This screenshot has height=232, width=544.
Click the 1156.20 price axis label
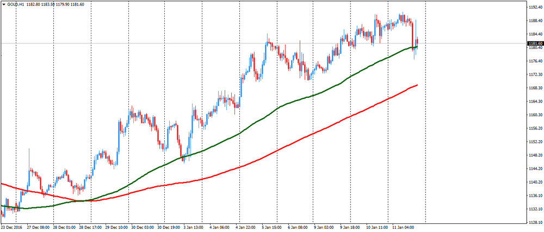click(x=535, y=128)
